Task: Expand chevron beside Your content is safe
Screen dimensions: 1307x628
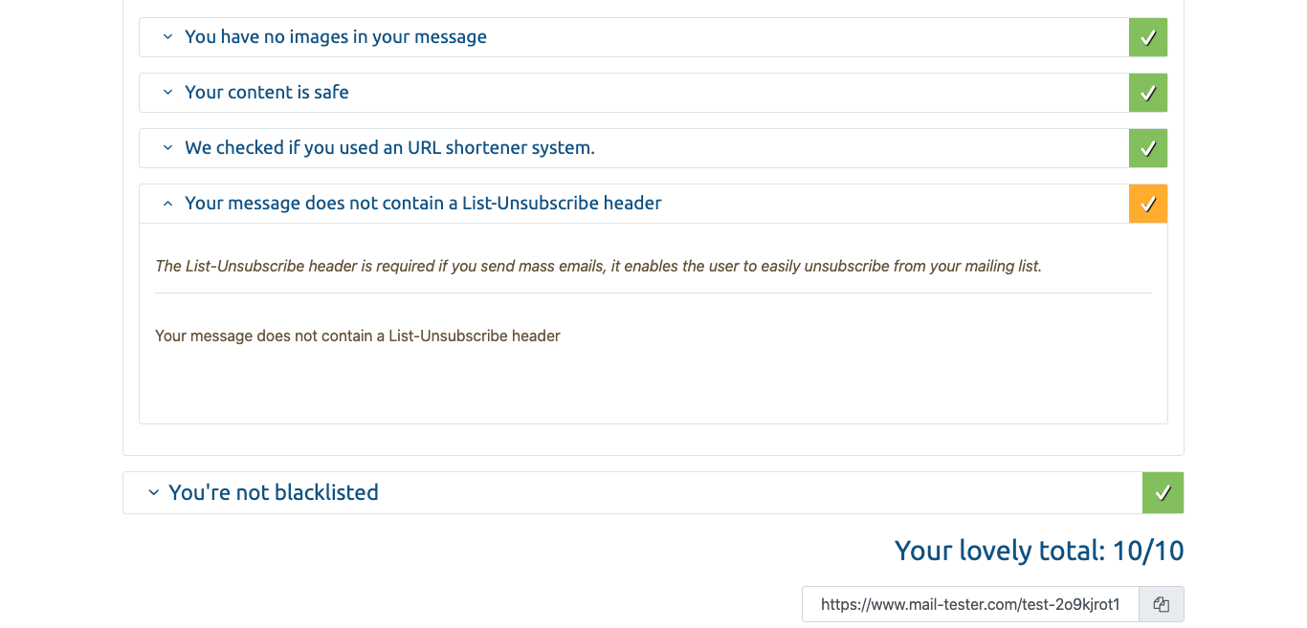Action: coord(167,93)
